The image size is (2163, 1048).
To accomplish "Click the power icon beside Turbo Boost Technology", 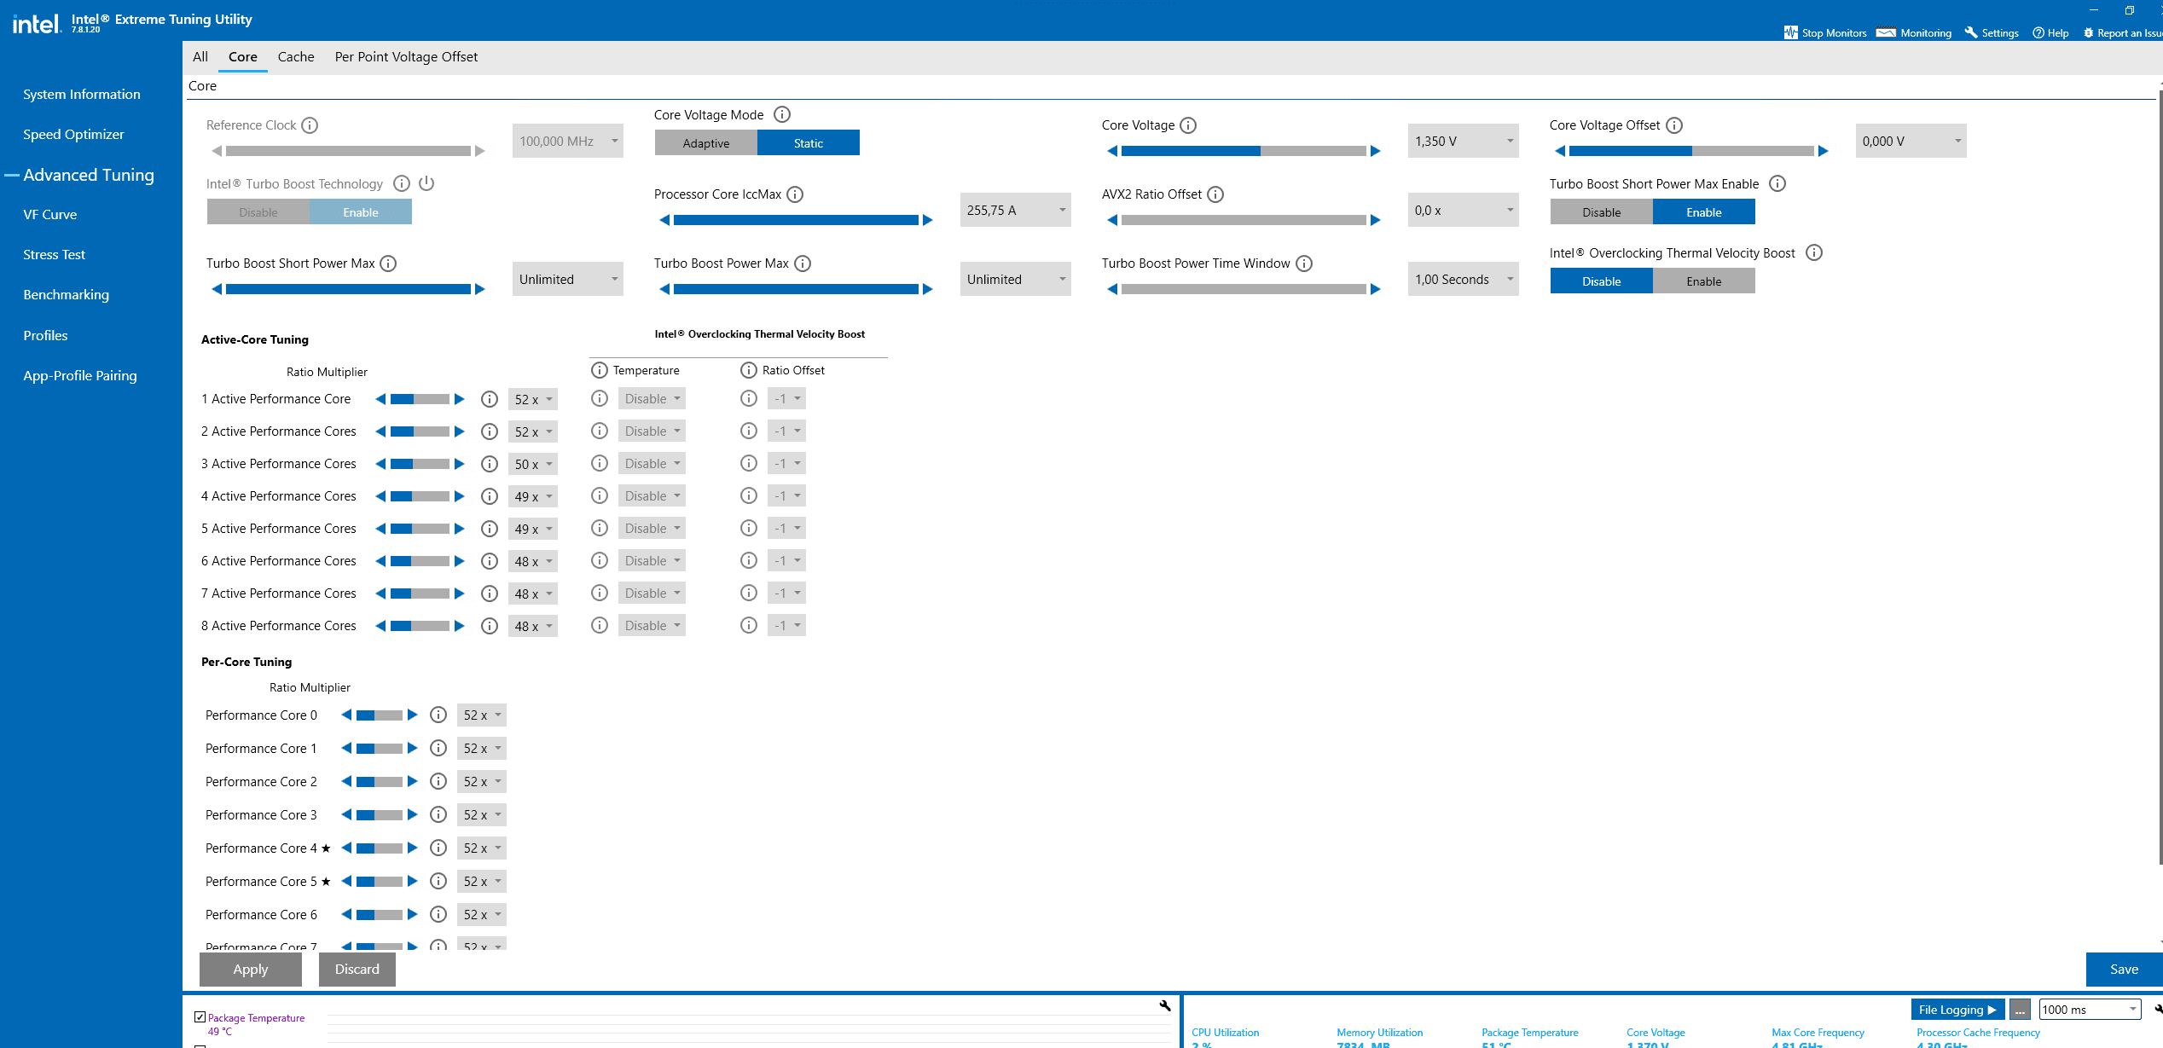I will coord(426,183).
